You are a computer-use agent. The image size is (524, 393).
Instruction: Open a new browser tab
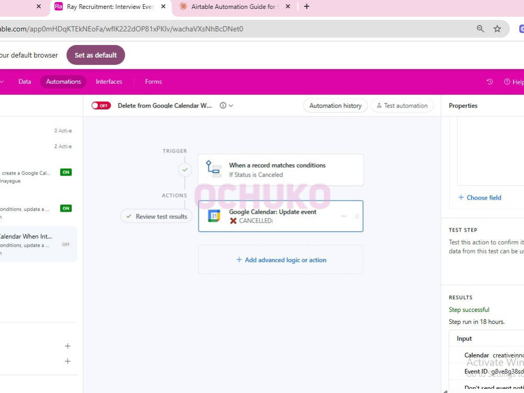[307, 6]
